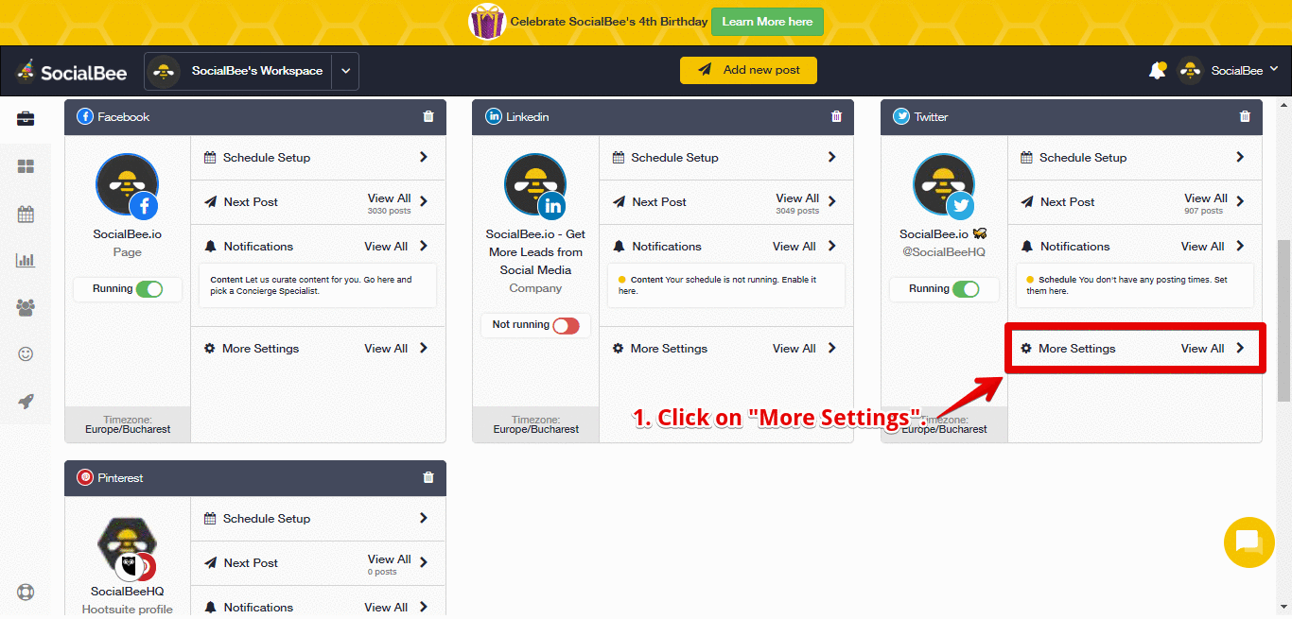Click the page vertical scrollbar
The width and height of the screenshot is (1292, 619).
1283,321
